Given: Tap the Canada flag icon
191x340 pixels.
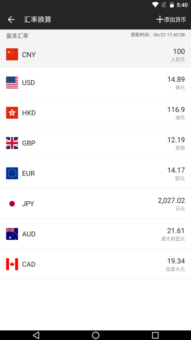Looking at the screenshot, I should (x=12, y=264).
